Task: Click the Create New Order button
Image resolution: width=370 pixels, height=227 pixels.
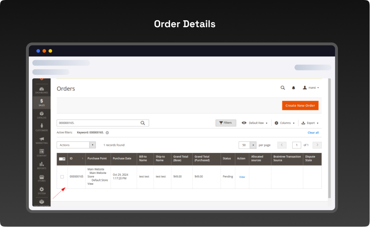Action: (300, 105)
